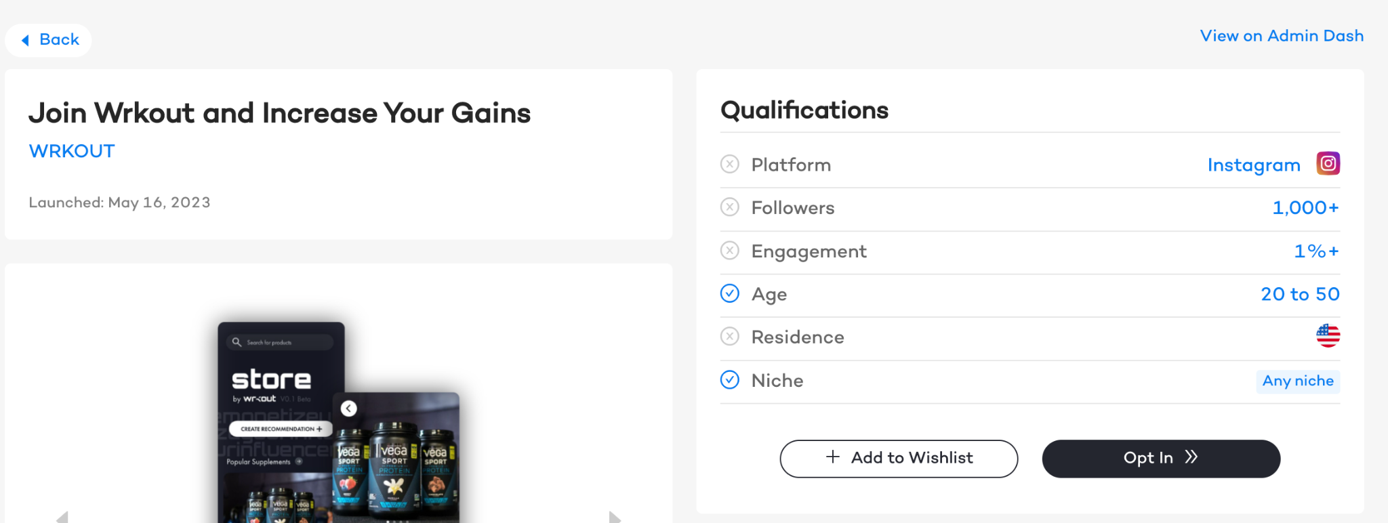This screenshot has width=1388, height=523.
Task: Open View on Admin Dash
Action: coord(1281,36)
